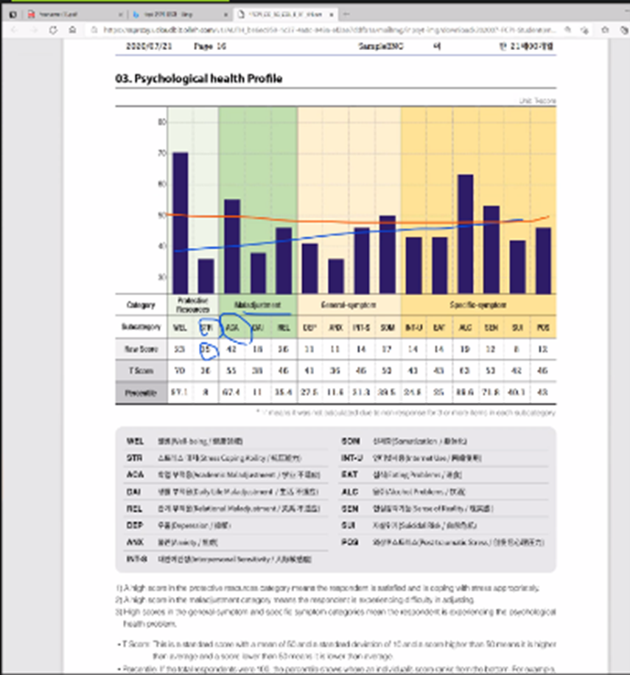This screenshot has width=630, height=675.
Task: Click the browser forward arrow
Action: tap(34, 30)
